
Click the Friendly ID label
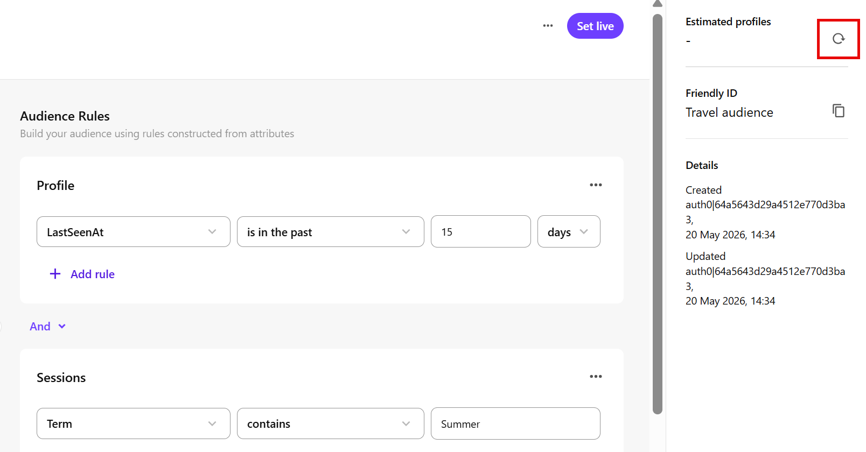[711, 93]
